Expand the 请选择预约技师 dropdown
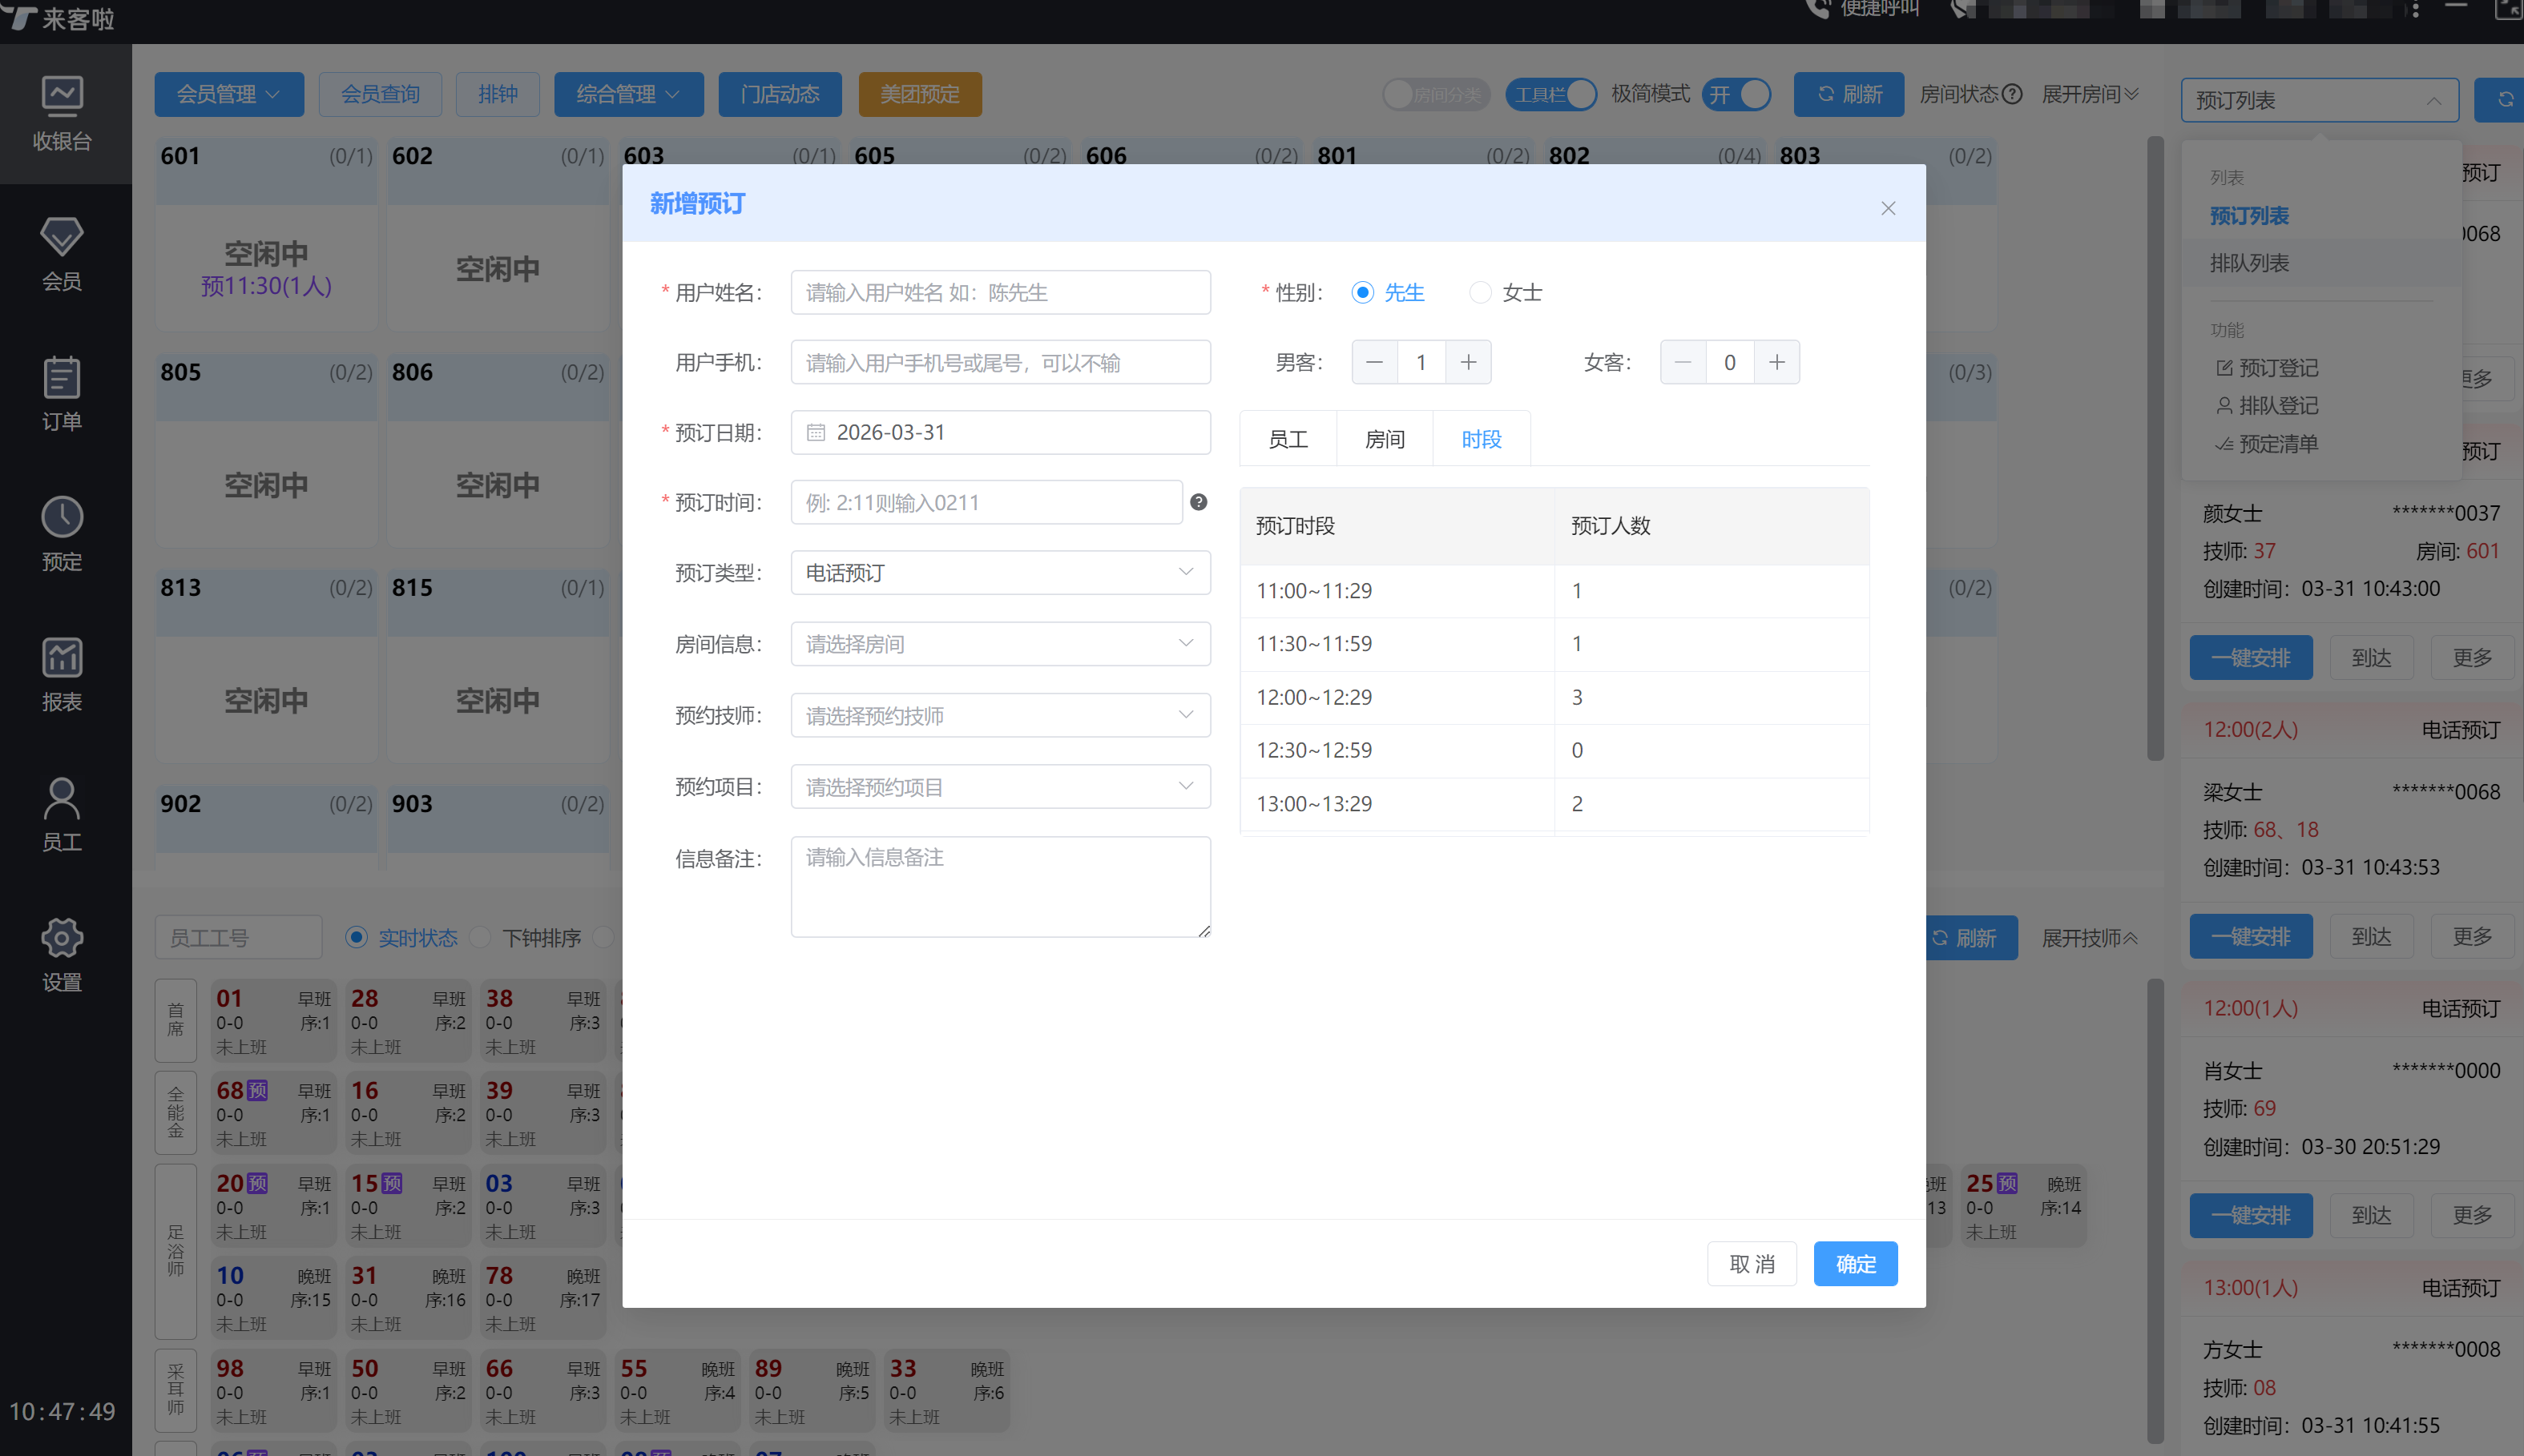This screenshot has height=1456, width=2524. [x=999, y=715]
